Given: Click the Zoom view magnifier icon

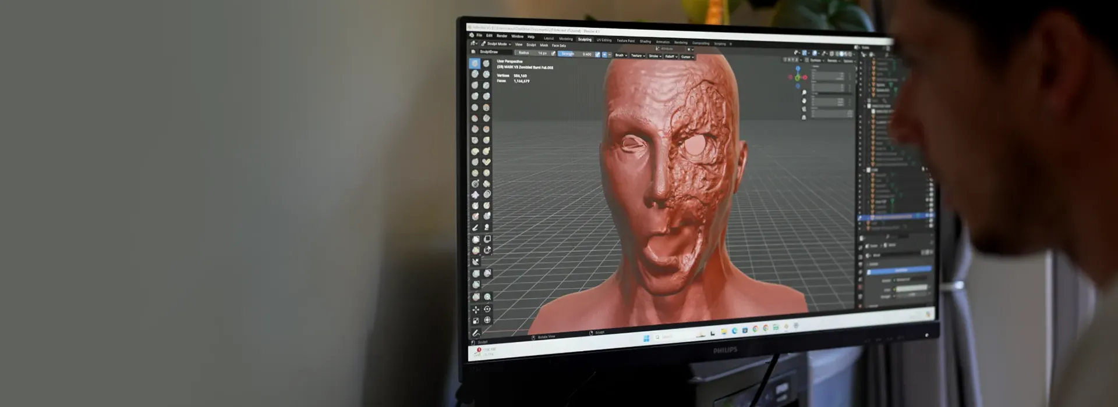Looking at the screenshot, I should [804, 92].
